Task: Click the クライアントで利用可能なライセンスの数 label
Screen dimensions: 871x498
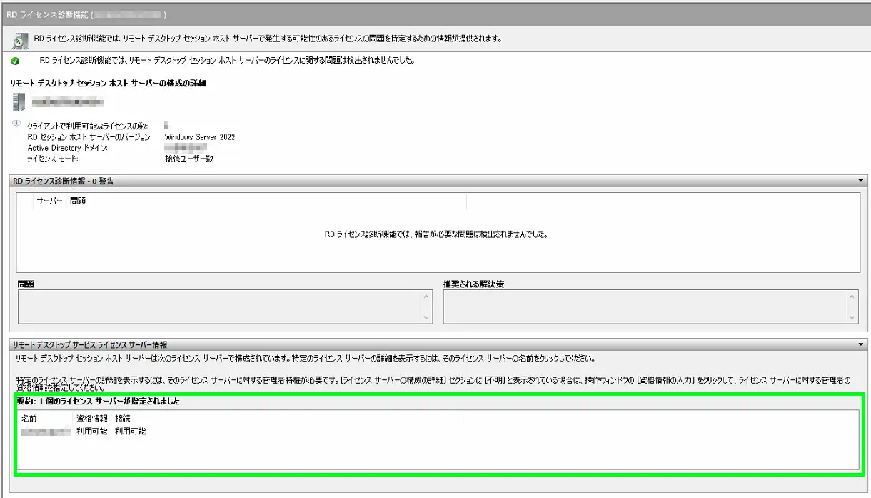Action: click(87, 126)
